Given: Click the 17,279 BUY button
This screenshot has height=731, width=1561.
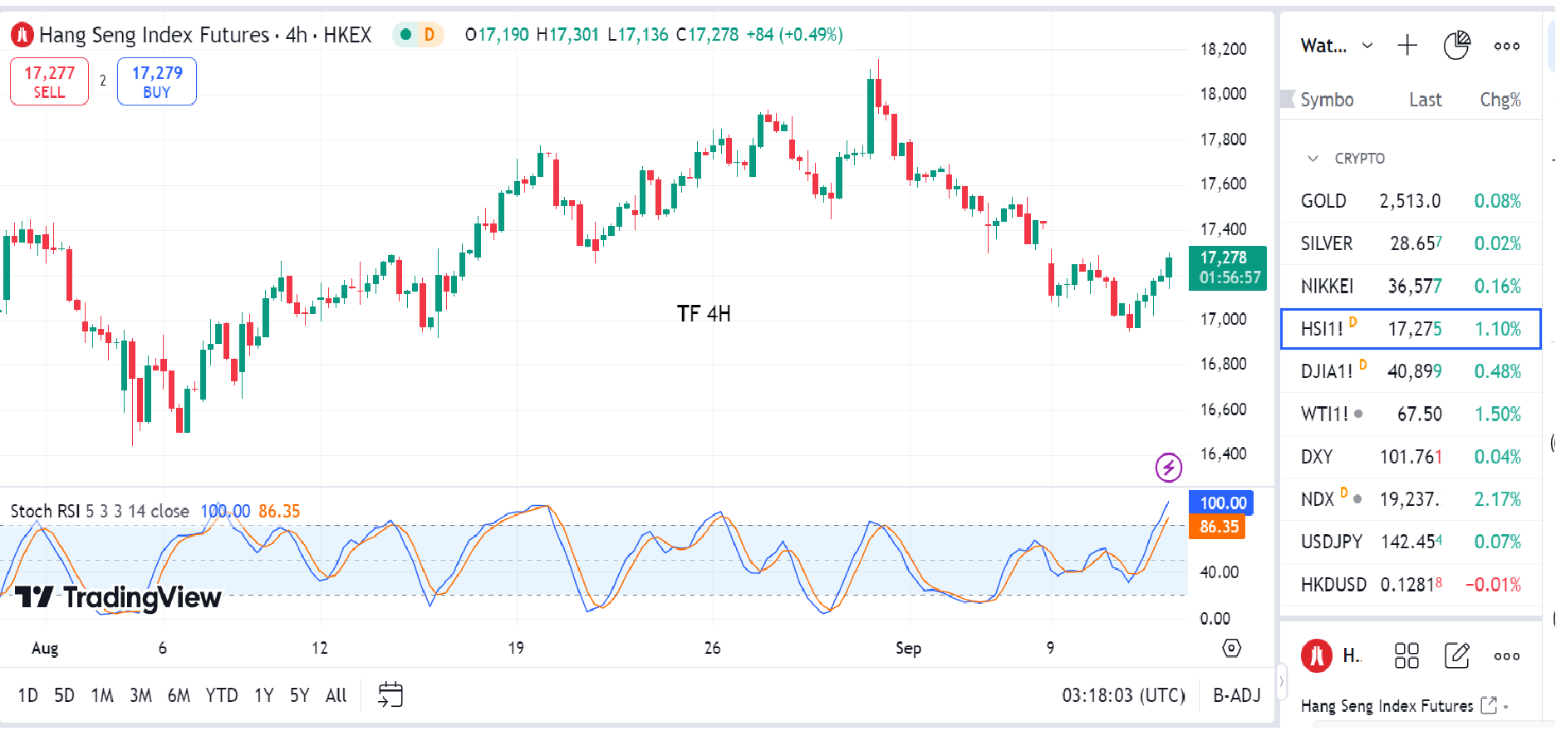Looking at the screenshot, I should click(x=157, y=81).
